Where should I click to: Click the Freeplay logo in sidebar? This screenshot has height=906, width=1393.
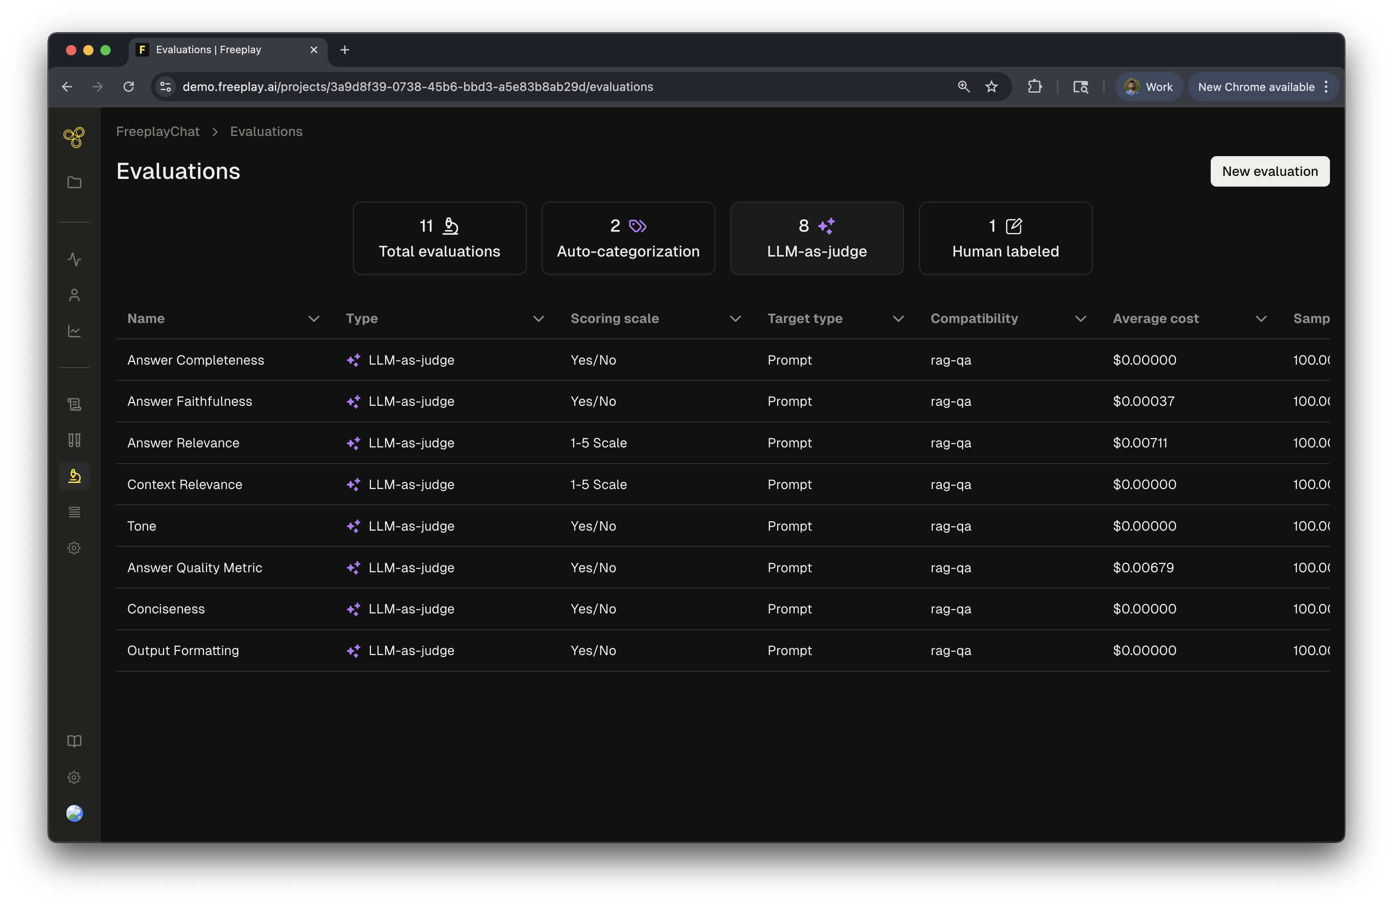tap(74, 138)
